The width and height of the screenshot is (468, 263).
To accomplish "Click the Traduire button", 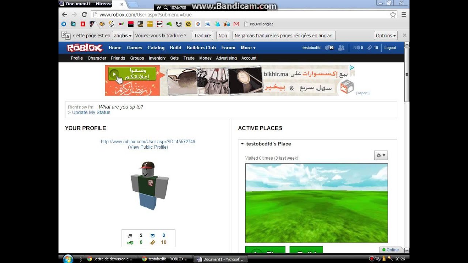I will tap(203, 35).
